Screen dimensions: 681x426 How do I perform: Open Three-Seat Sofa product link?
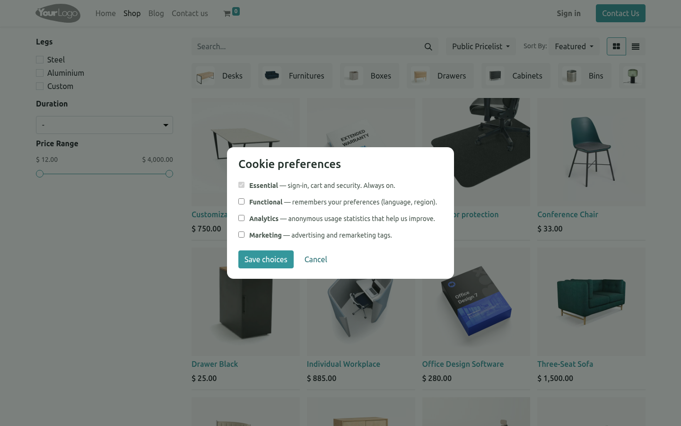pos(565,364)
